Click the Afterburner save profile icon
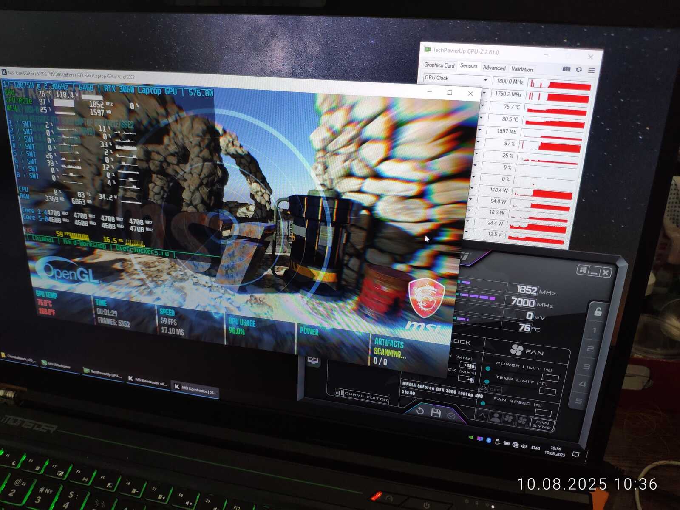680x510 pixels. (436, 413)
